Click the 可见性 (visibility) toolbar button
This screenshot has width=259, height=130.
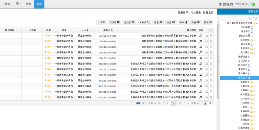pyautogui.click(x=129, y=22)
